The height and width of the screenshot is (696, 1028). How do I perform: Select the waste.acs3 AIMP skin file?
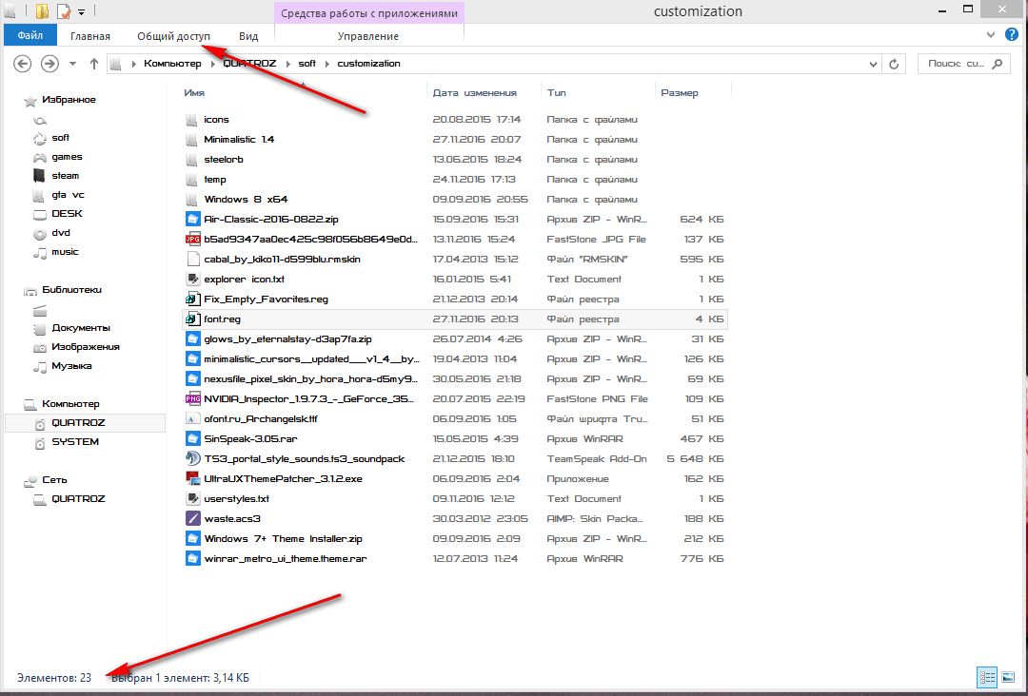click(x=232, y=518)
